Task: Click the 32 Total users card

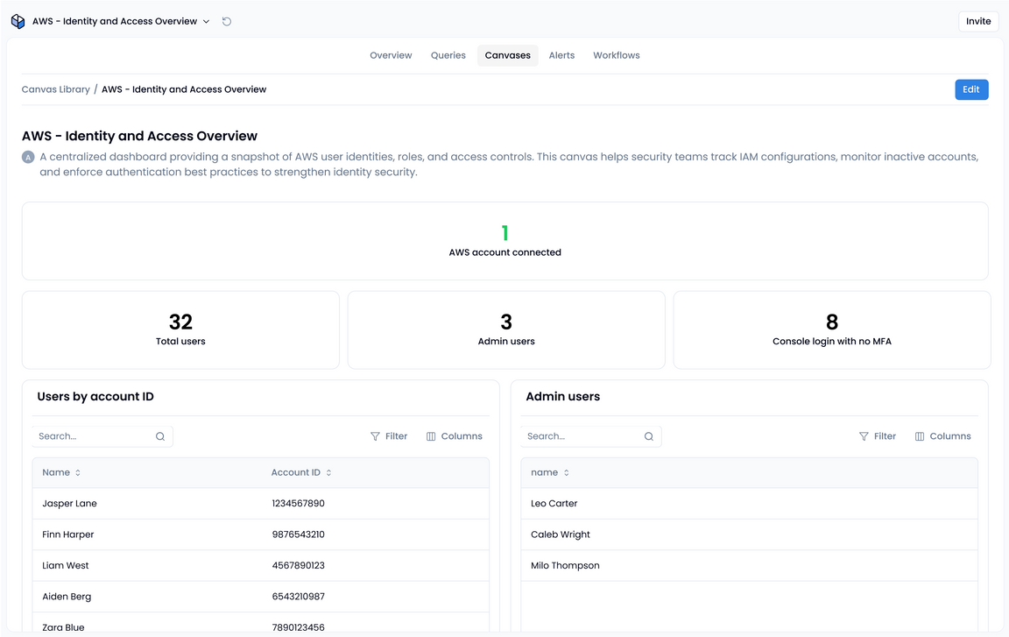Action: click(180, 330)
